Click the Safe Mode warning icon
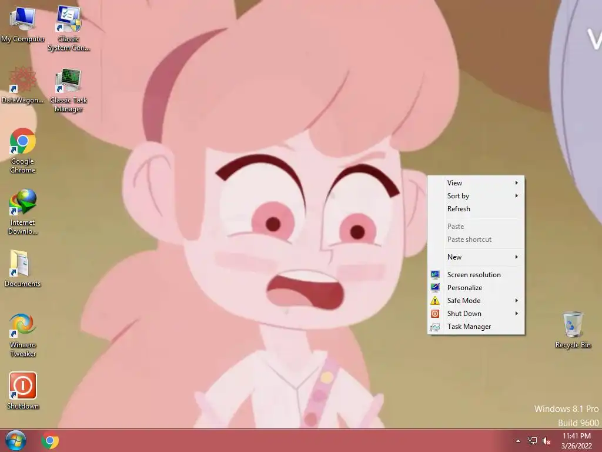This screenshot has width=602, height=452. pos(435,301)
